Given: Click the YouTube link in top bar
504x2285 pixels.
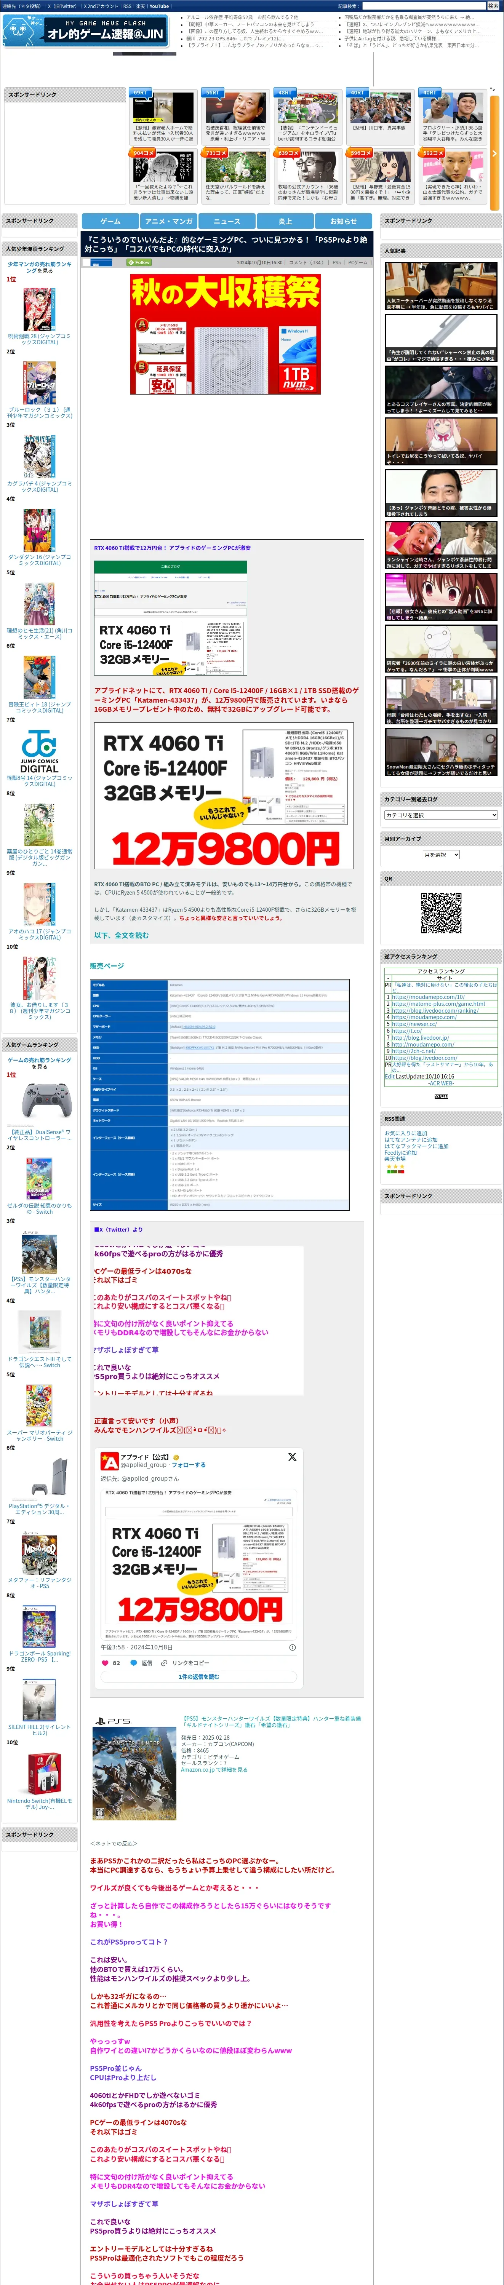Looking at the screenshot, I should (x=159, y=6).
